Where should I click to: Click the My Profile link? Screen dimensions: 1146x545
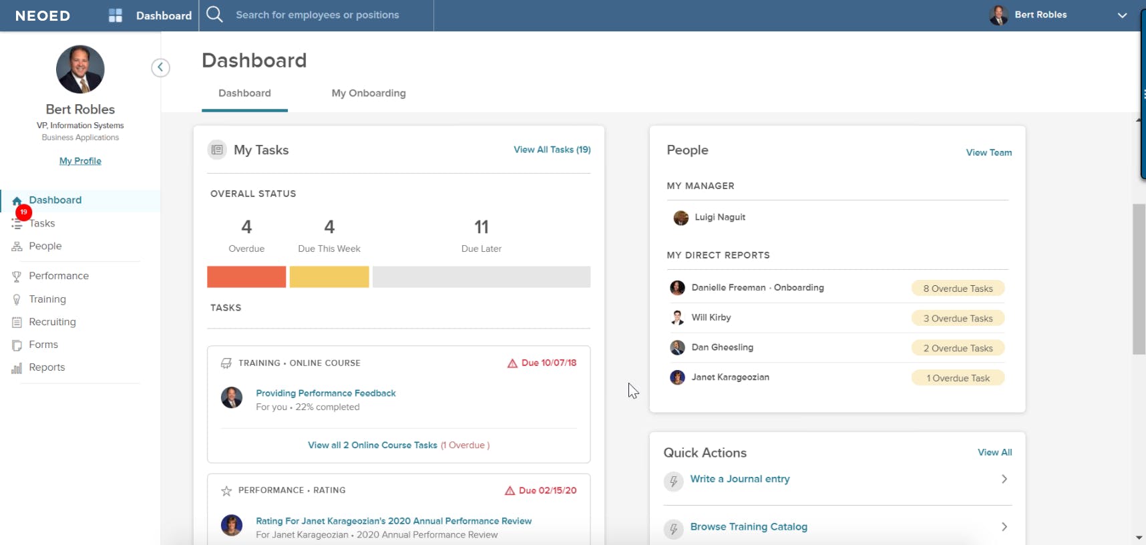80,161
